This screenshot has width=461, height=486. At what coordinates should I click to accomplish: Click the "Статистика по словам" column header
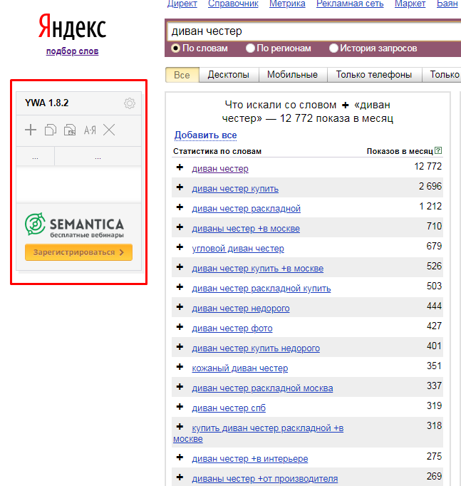coord(217,151)
